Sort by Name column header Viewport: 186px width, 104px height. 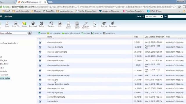(x=50, y=37)
